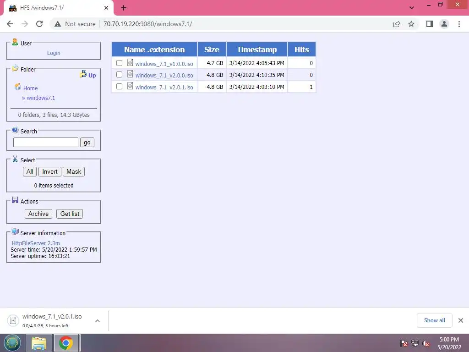Open File Explorer from the taskbar
The image size is (469, 352).
click(39, 343)
